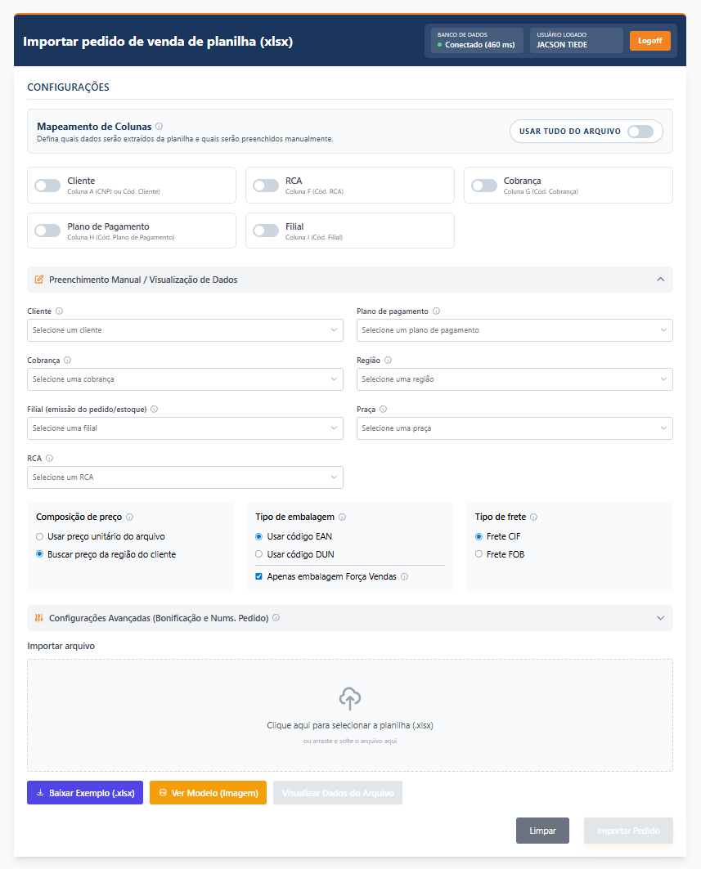Click the info icon beside Tipo de frete
This screenshot has width=701, height=869.
click(x=533, y=517)
